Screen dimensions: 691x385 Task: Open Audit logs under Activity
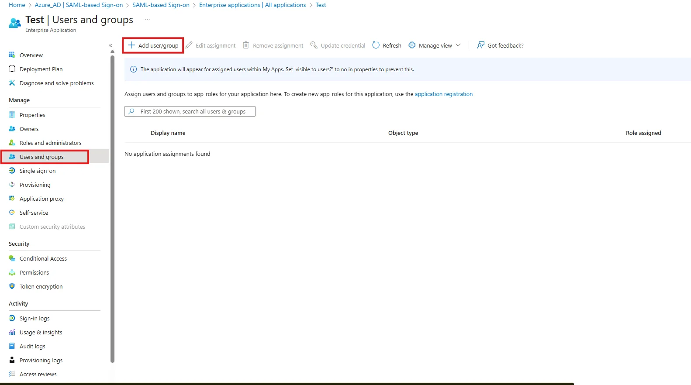(x=32, y=346)
